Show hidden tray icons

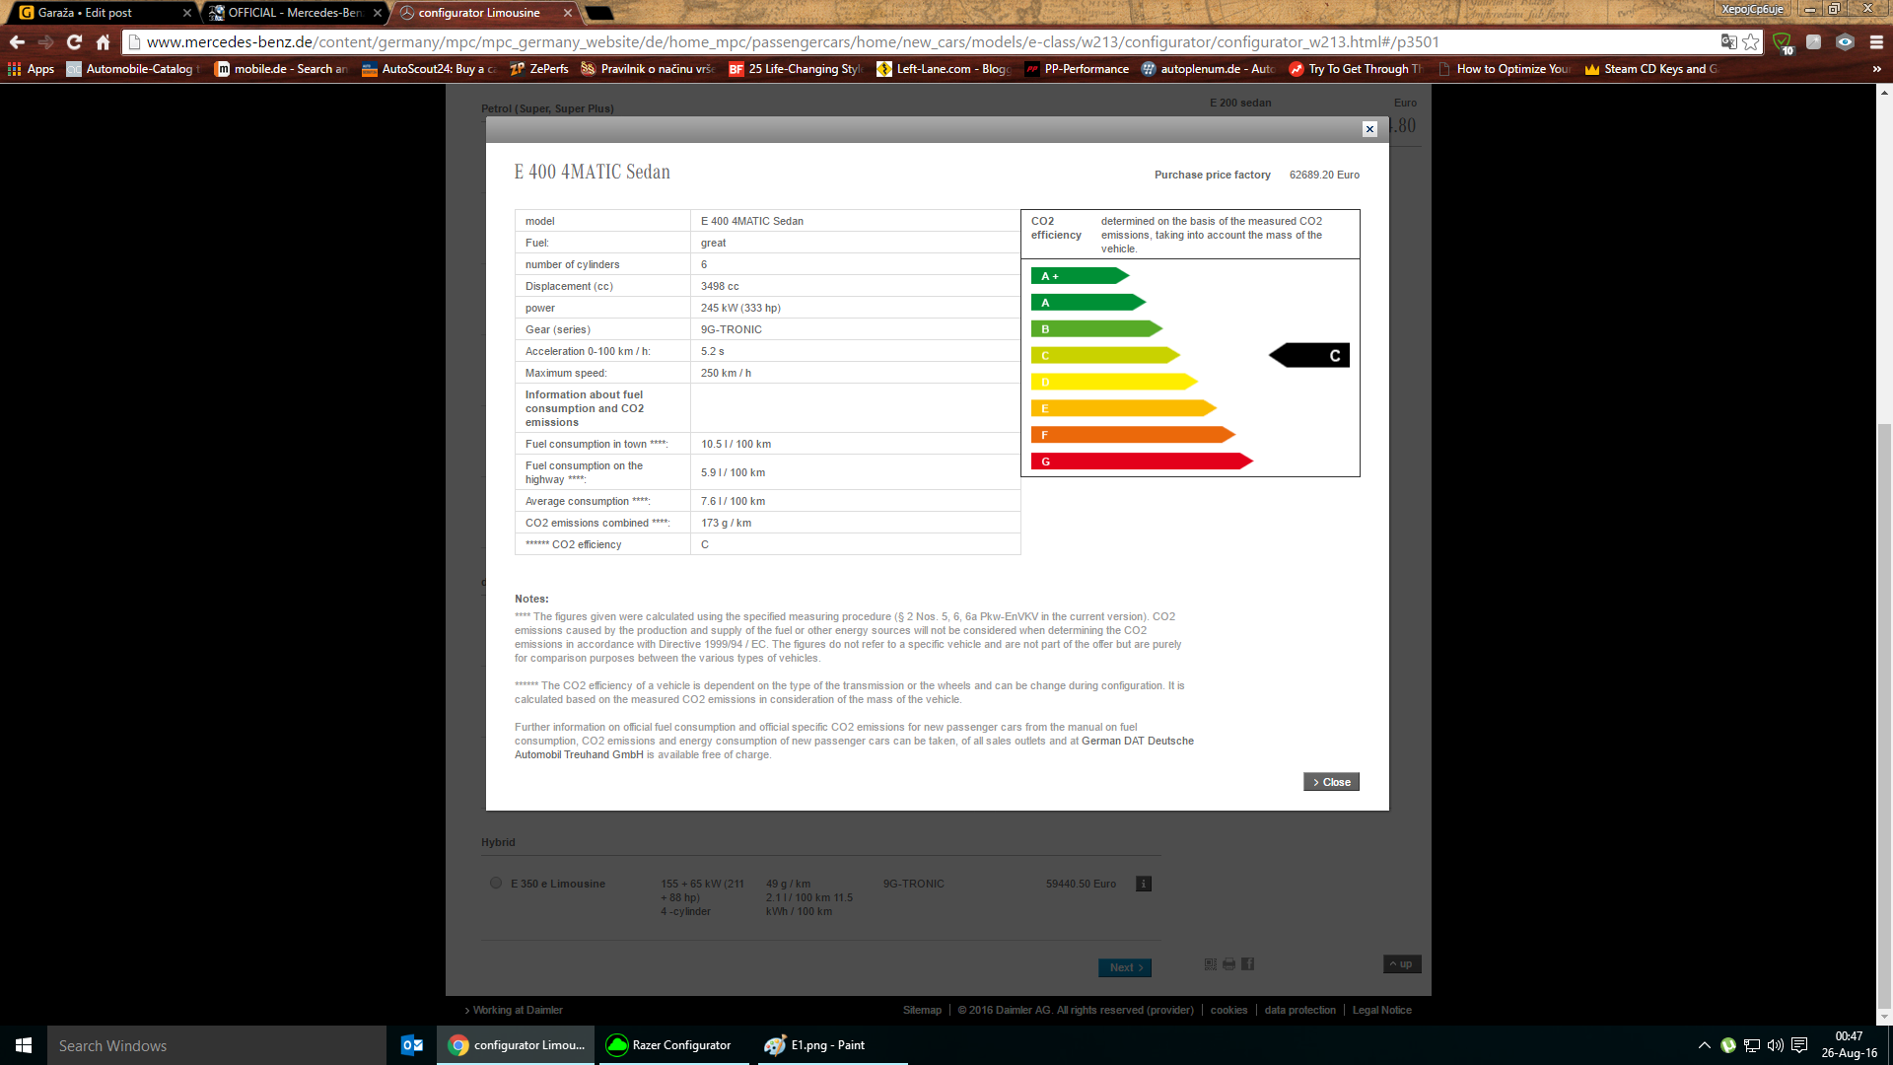click(x=1704, y=1045)
